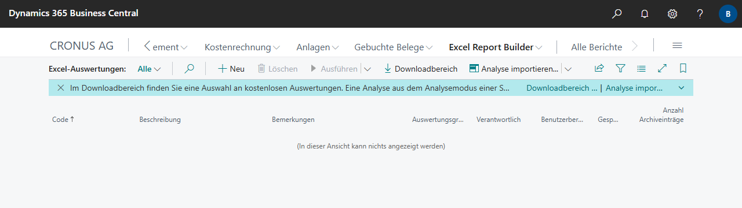742x208 pixels.
Task: Expand page to full view
Action: pyautogui.click(x=662, y=68)
